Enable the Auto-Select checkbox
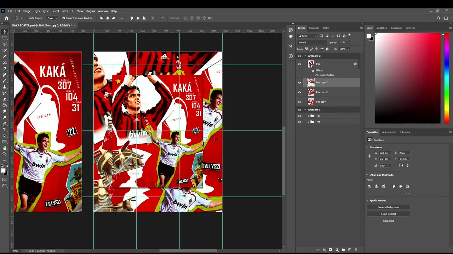453x254 pixels. tap(27, 18)
